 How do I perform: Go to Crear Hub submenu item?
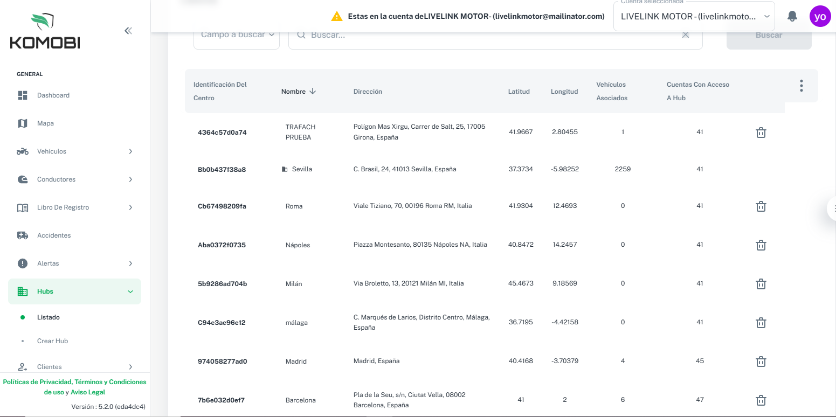[52, 341]
